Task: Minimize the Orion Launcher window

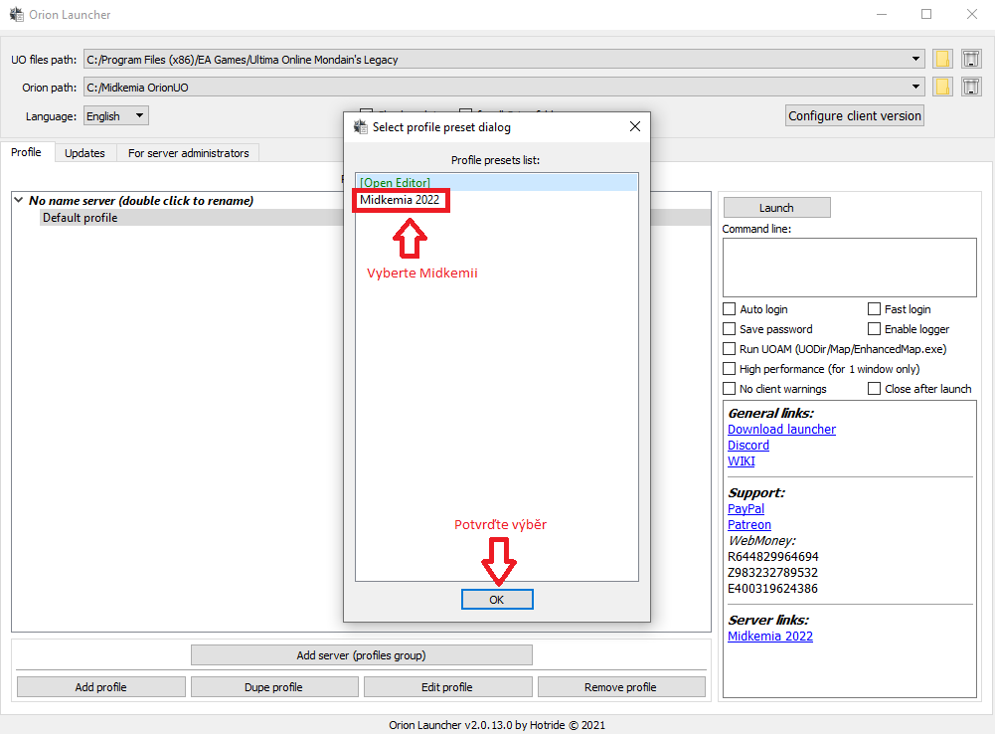Action: click(882, 14)
